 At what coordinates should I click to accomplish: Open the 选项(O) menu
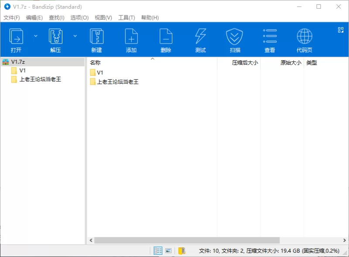(x=79, y=17)
